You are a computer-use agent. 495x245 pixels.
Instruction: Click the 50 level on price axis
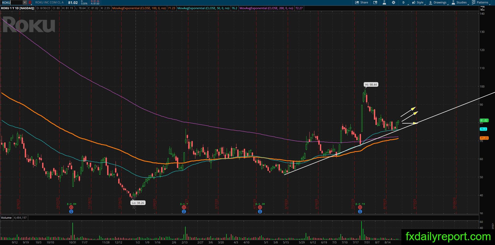click(x=481, y=177)
